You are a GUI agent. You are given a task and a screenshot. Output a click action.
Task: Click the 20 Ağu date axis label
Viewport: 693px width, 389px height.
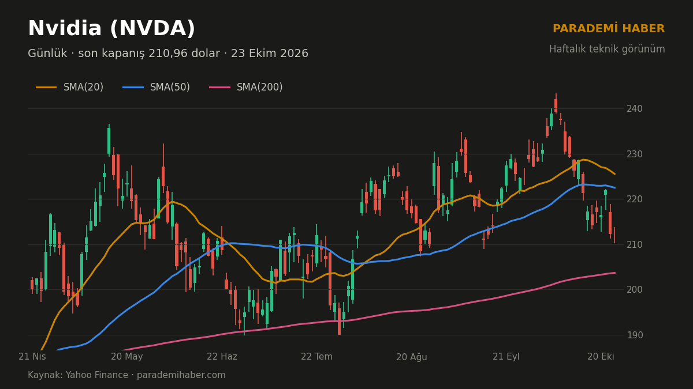(411, 357)
